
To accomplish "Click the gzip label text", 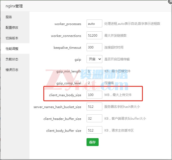I will click(78, 60).
